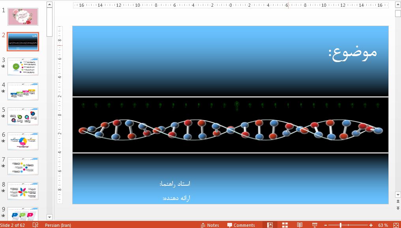
Task: Select slide 1 floral thumbnail
Action: click(23, 17)
